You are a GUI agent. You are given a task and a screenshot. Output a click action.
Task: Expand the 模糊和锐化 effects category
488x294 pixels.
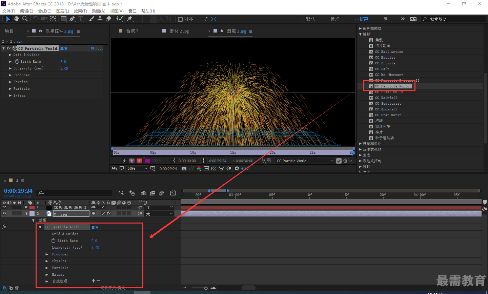pos(360,144)
